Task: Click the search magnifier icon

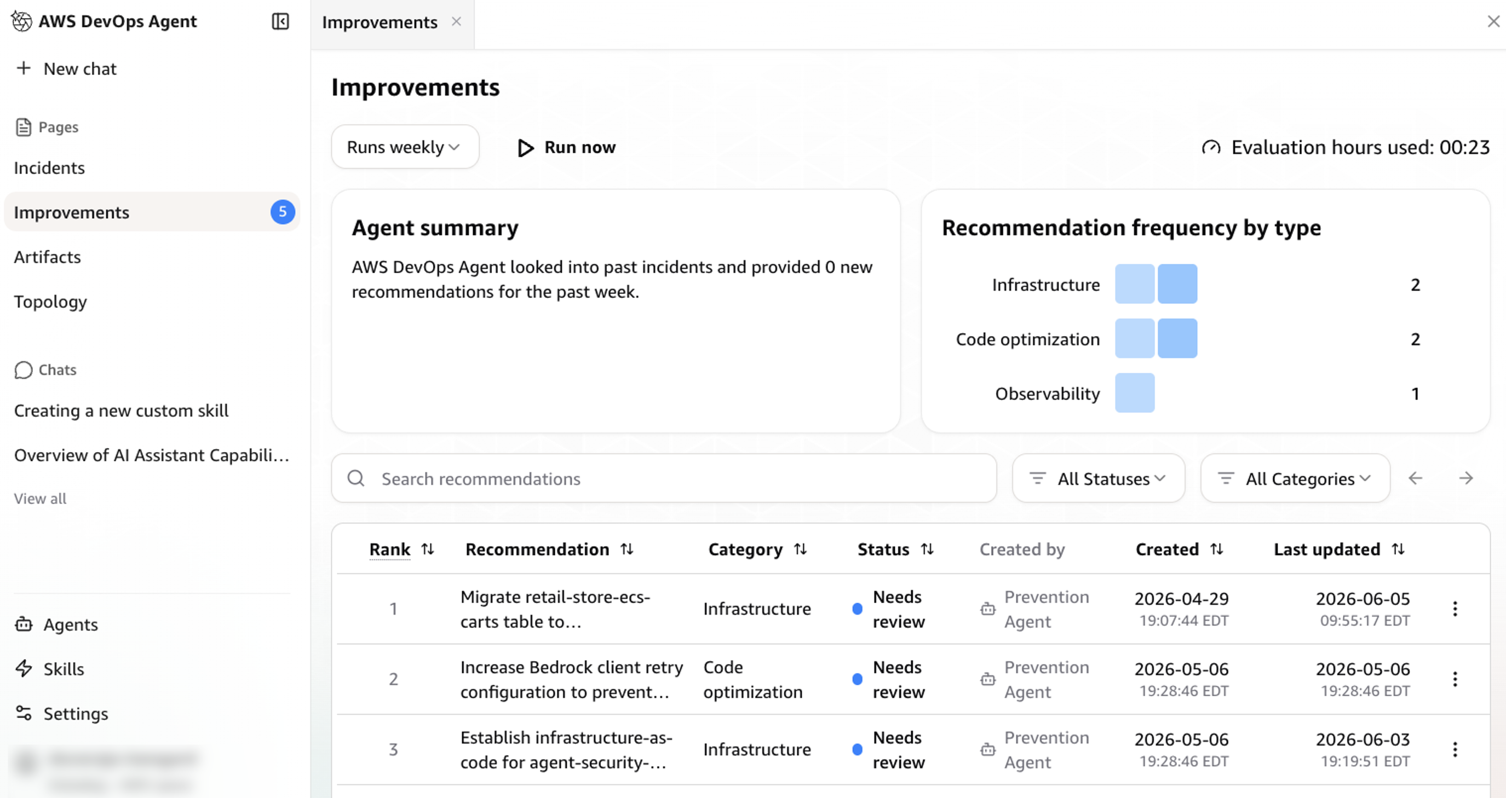Action: (x=356, y=478)
